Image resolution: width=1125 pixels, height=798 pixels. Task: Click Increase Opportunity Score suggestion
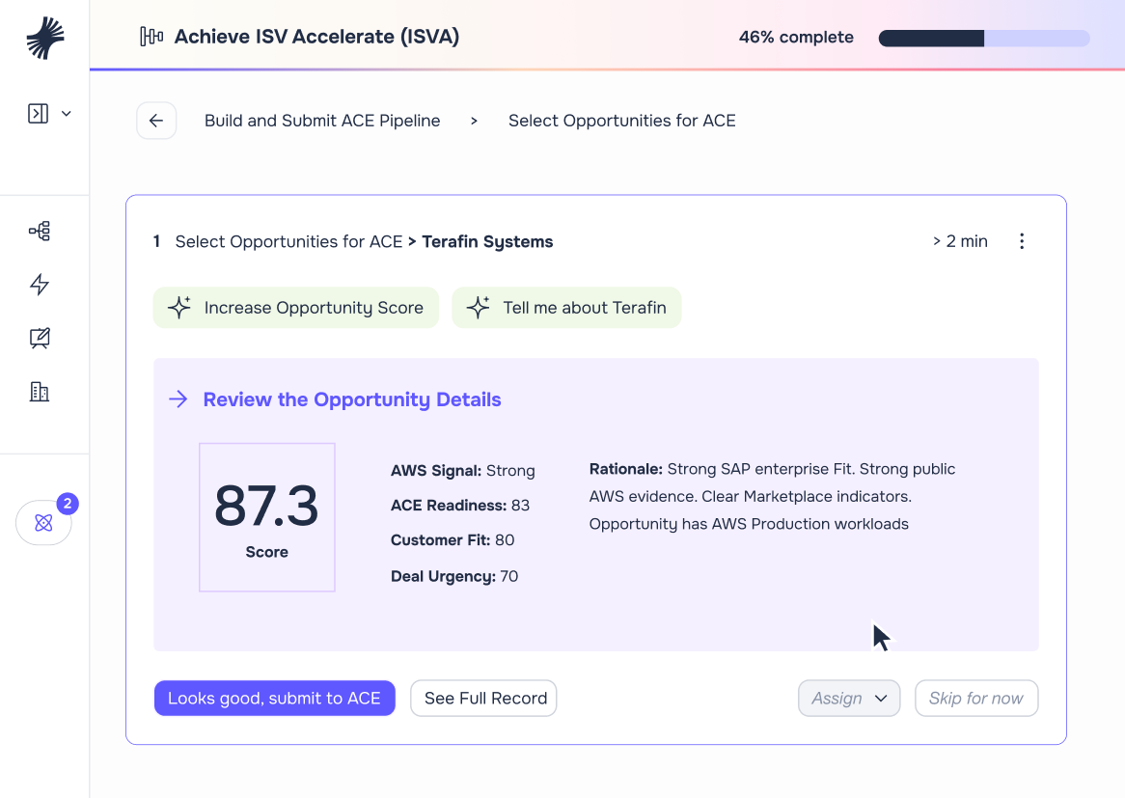(x=295, y=308)
